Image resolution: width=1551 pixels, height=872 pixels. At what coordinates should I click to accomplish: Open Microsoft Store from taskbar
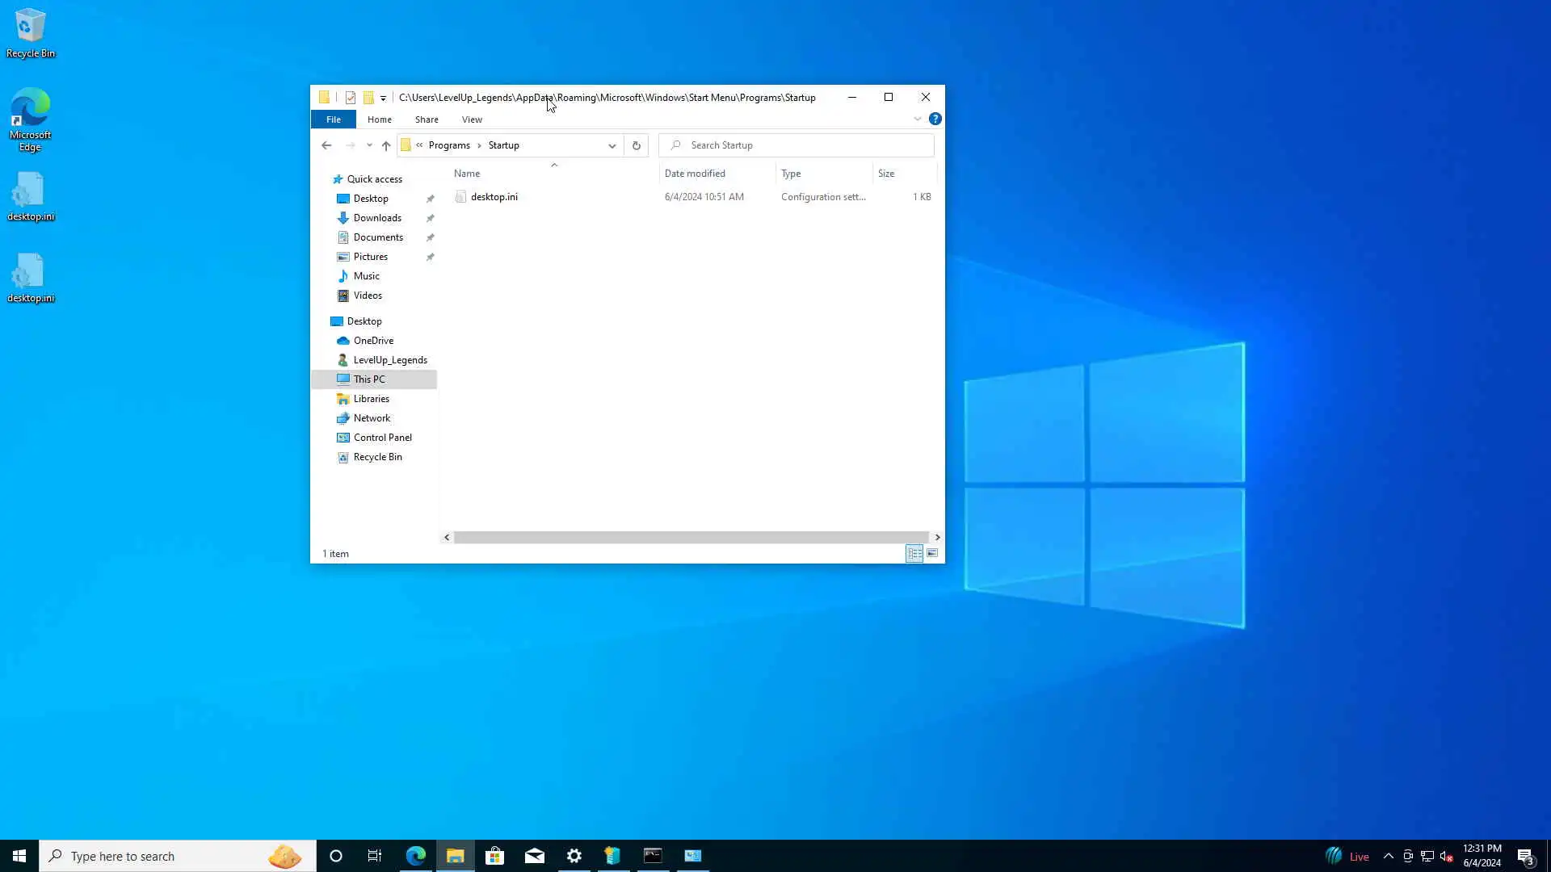point(494,856)
